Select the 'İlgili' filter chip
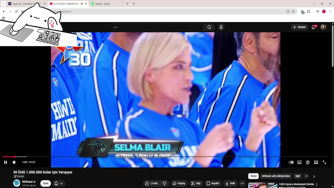This screenshot has height=188, width=334. click(298, 176)
